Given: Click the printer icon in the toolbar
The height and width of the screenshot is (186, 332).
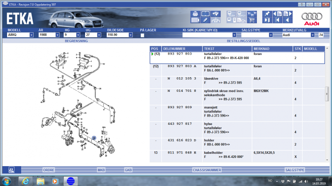Looking at the screenshot, I should tap(195, 13).
